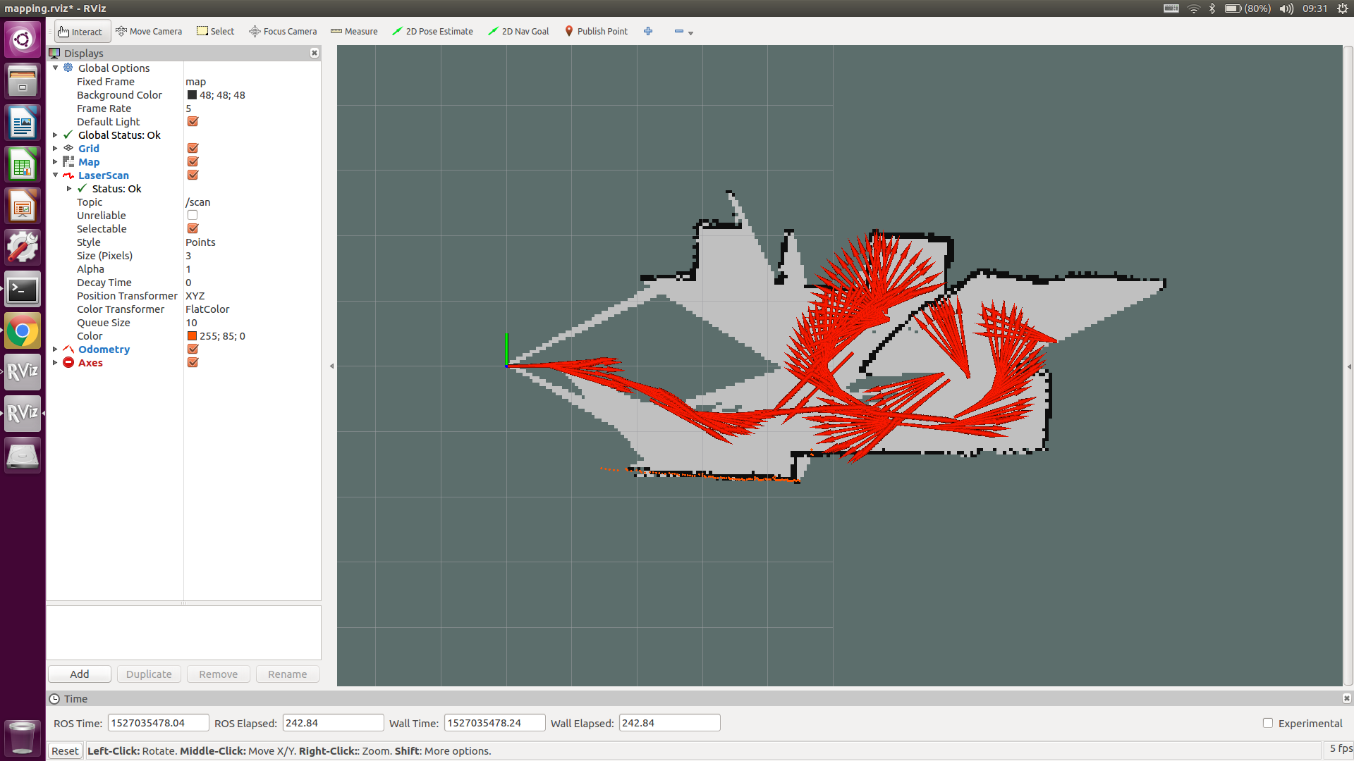Click the blue plus add-tool icon
This screenshot has height=761, width=1354.
coord(648,31)
